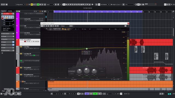This screenshot has height=98, width=175.
Task: Click the Add Track plus icon
Action: pyautogui.click(x=17, y=11)
